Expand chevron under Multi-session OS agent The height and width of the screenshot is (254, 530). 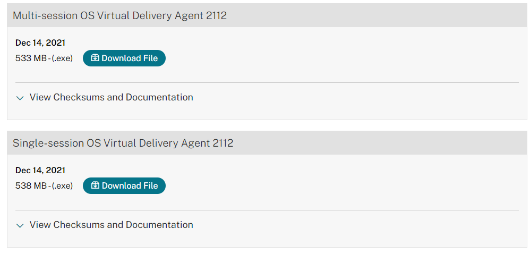(20, 98)
